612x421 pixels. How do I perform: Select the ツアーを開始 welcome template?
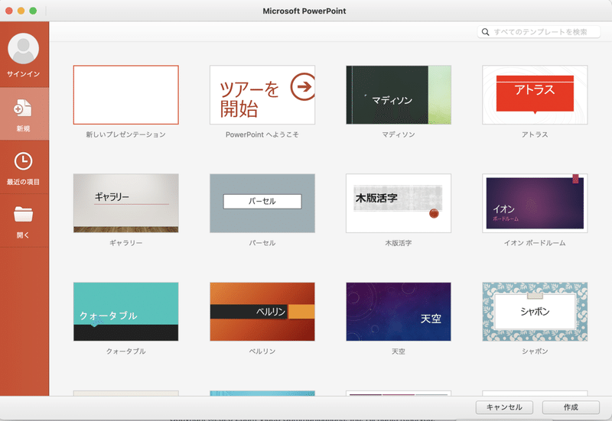262,95
